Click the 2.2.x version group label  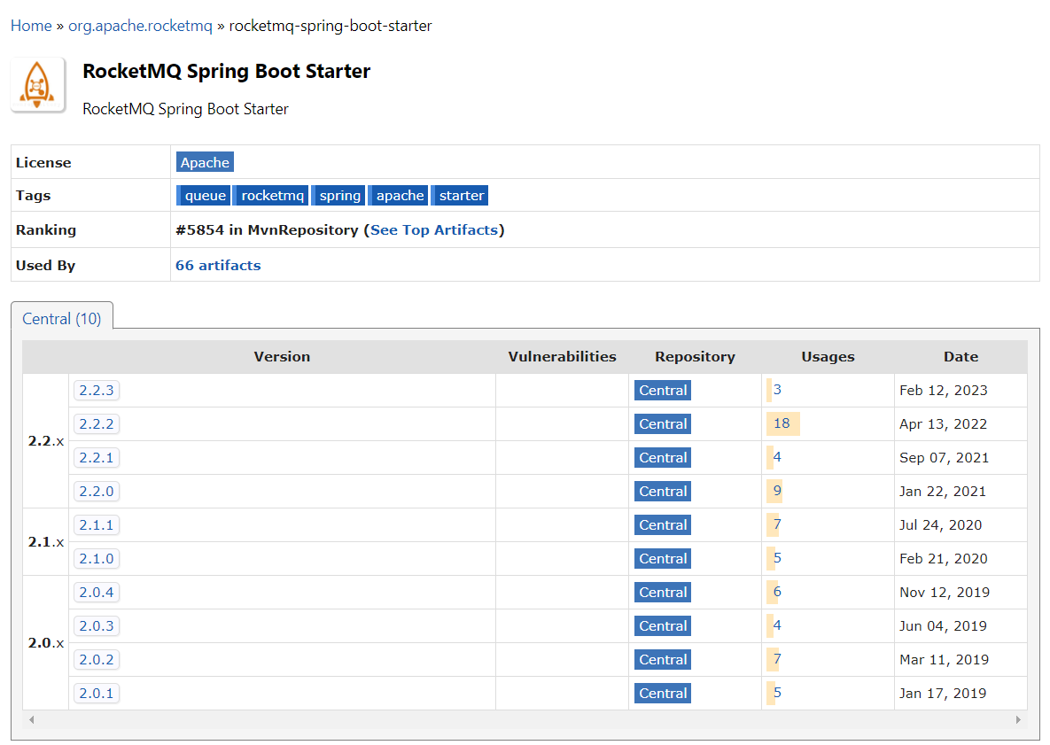click(x=45, y=441)
